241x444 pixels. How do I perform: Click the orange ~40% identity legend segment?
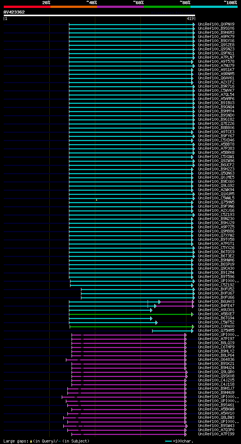[x=74, y=6]
